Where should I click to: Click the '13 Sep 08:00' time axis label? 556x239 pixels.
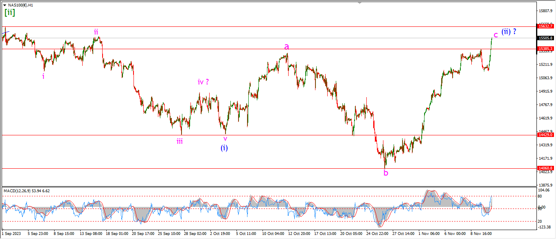click(91, 234)
